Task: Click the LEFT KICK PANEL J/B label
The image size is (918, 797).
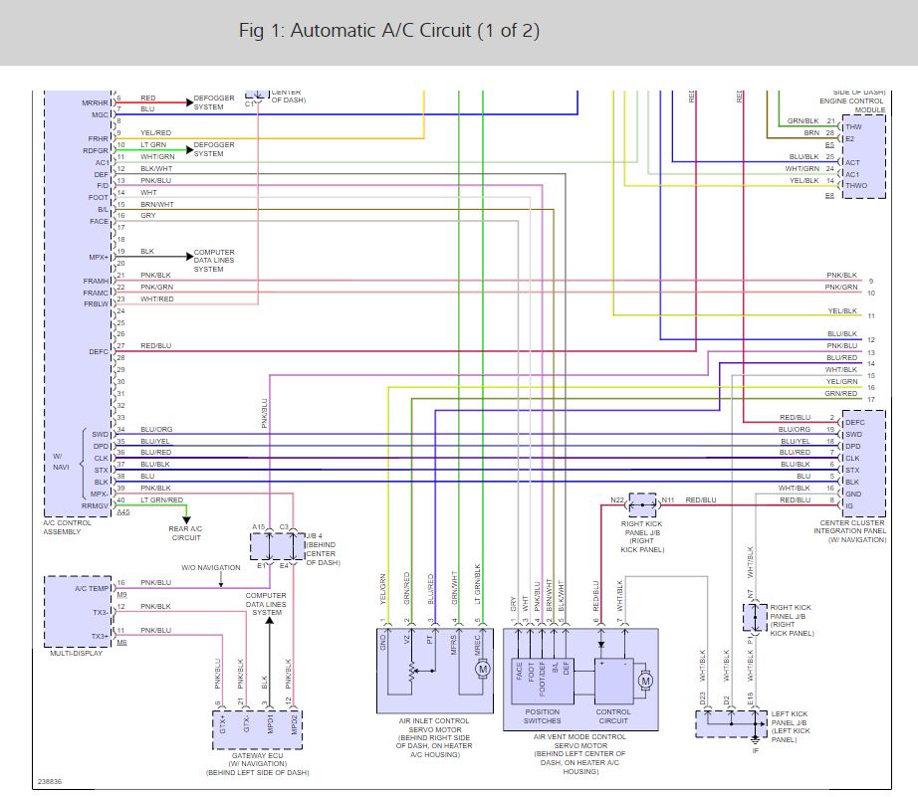Action: click(x=791, y=726)
